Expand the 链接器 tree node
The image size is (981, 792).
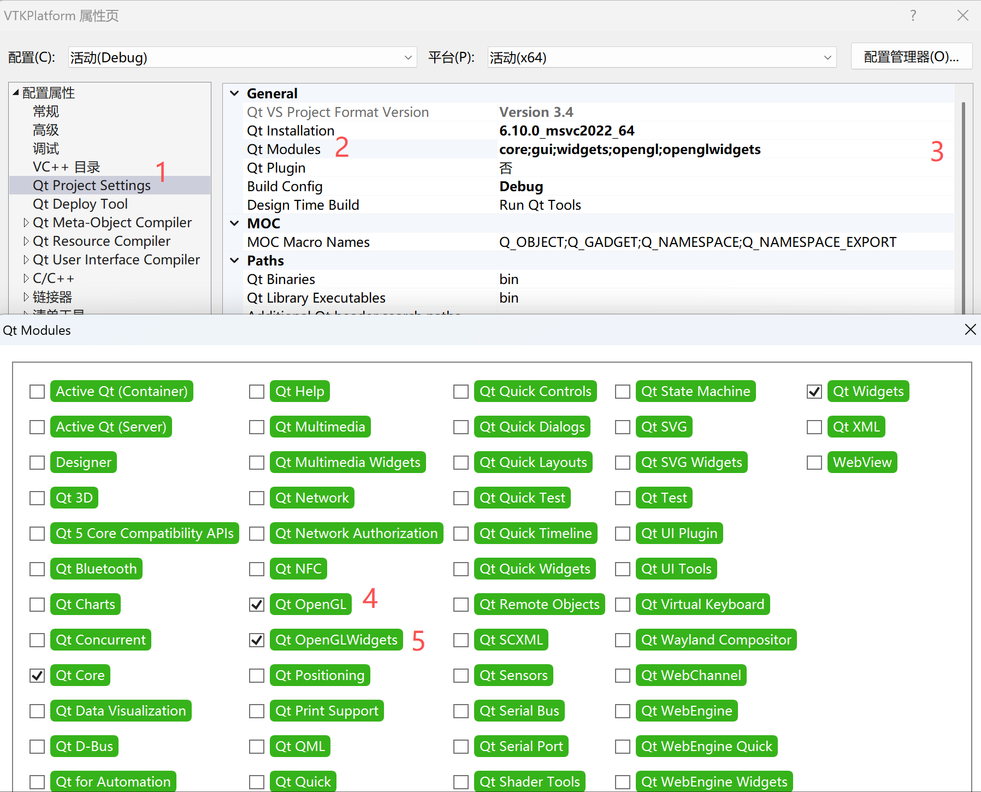26,297
